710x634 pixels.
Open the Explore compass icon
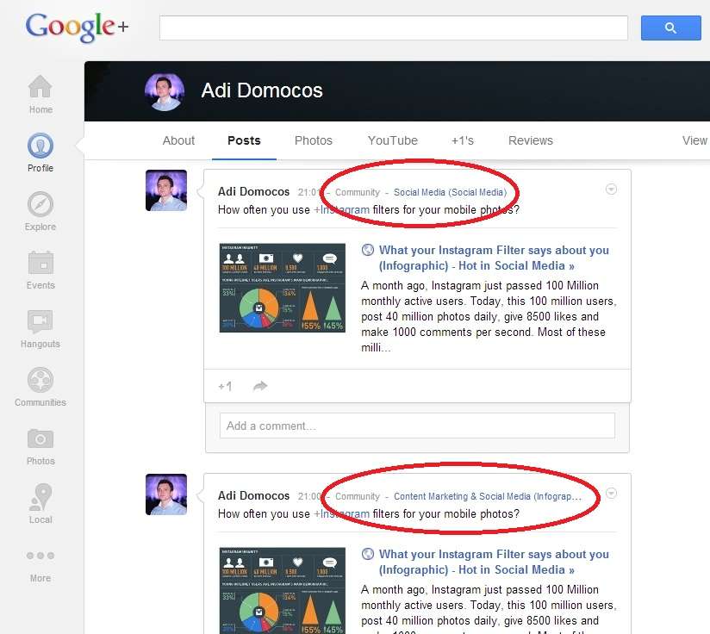pyautogui.click(x=40, y=204)
